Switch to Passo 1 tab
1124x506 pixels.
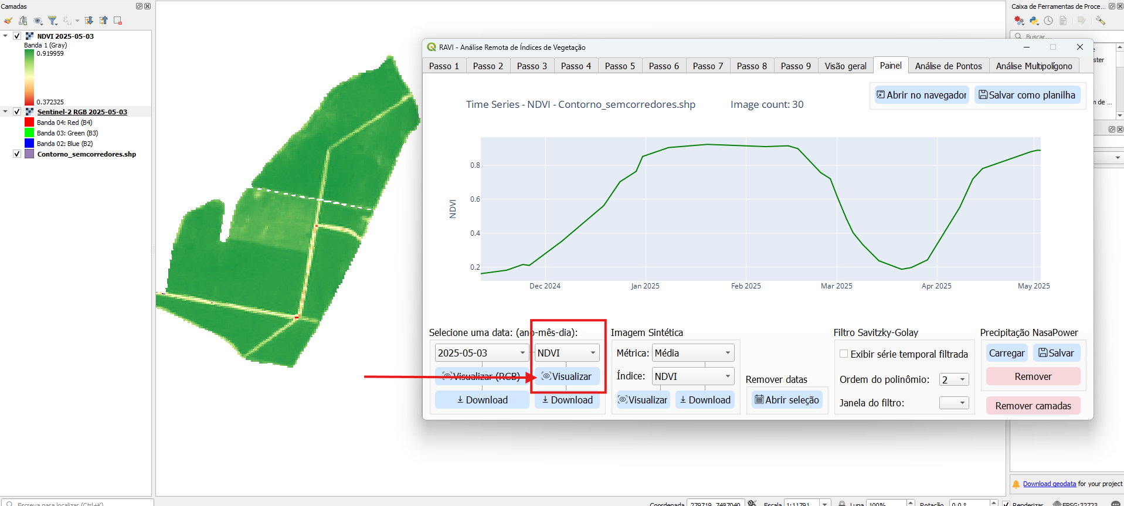pos(444,66)
